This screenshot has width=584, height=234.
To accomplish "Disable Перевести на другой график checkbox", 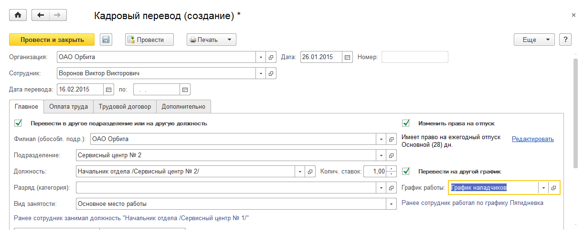I will (406, 171).
